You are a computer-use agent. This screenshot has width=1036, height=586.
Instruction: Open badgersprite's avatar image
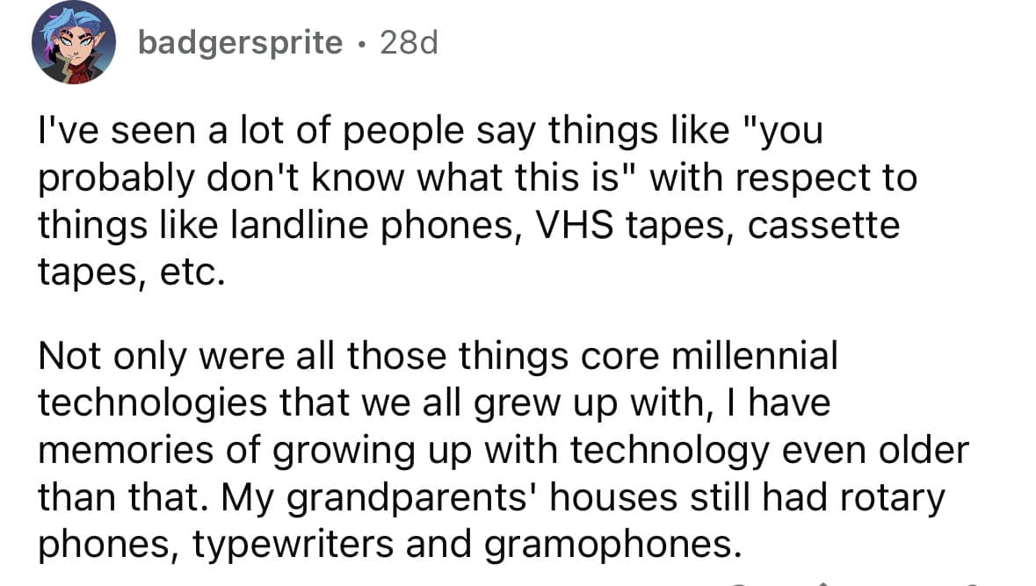(73, 42)
